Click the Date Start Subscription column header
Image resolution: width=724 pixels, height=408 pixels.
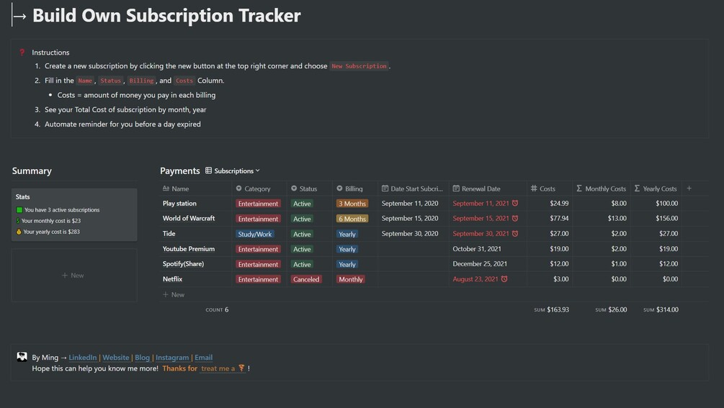point(412,189)
